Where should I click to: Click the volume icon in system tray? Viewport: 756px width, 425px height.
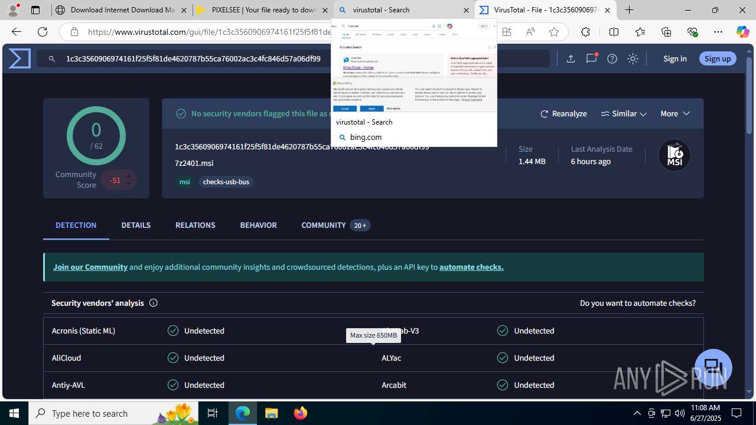pyautogui.click(x=680, y=413)
